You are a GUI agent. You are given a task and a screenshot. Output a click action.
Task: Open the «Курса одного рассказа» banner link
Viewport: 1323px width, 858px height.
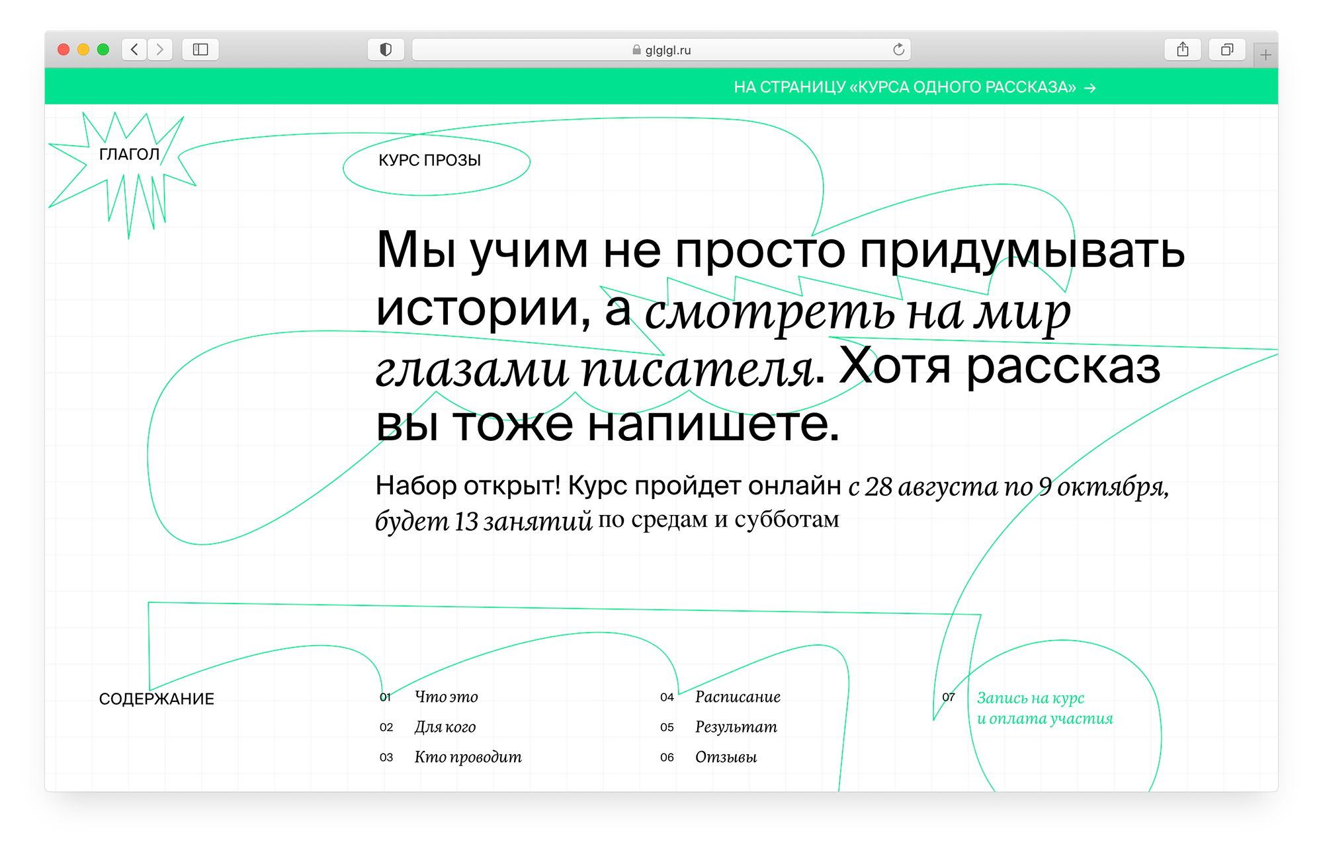pos(914,87)
